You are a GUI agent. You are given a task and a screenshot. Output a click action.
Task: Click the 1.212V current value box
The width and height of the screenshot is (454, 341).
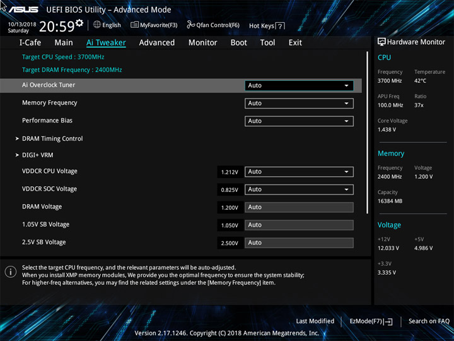[x=230, y=172]
